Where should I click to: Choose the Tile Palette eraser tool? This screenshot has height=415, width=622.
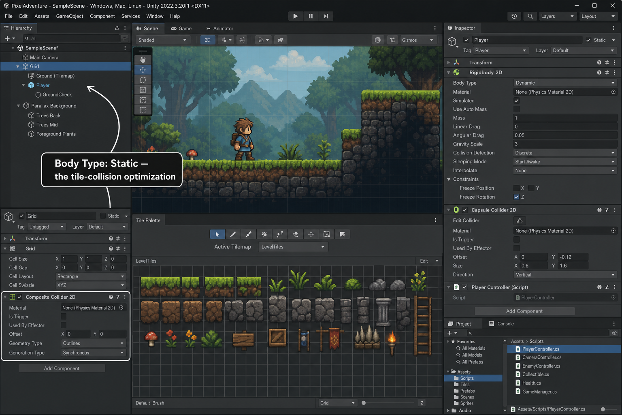point(296,234)
